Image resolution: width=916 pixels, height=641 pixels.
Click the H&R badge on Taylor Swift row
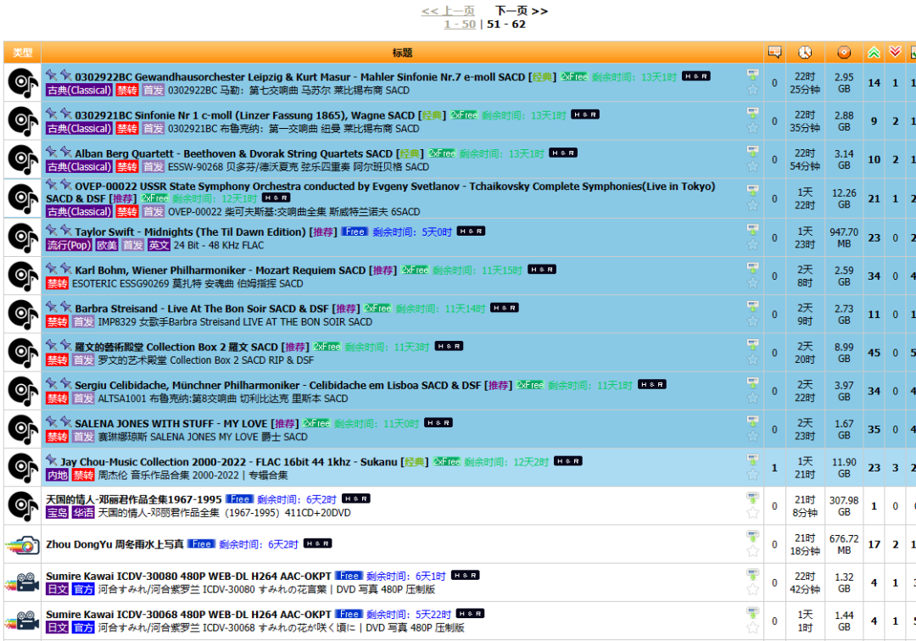pyautogui.click(x=471, y=231)
